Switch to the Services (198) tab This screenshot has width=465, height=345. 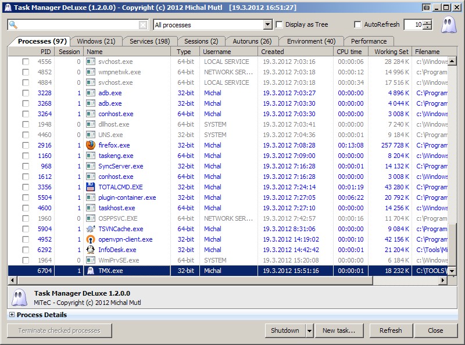coord(149,41)
